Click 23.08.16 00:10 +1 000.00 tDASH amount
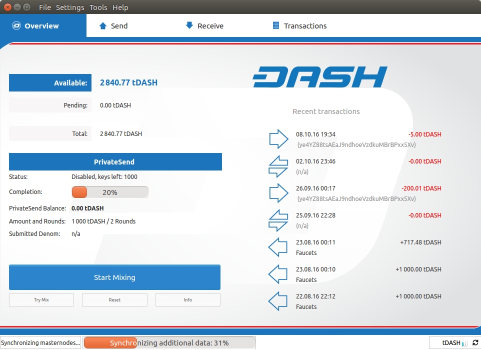This screenshot has height=350, width=481. click(x=418, y=269)
